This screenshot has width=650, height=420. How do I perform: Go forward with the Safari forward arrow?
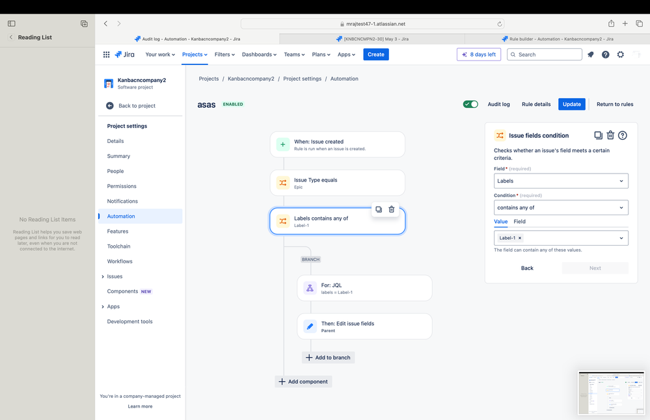[119, 23]
